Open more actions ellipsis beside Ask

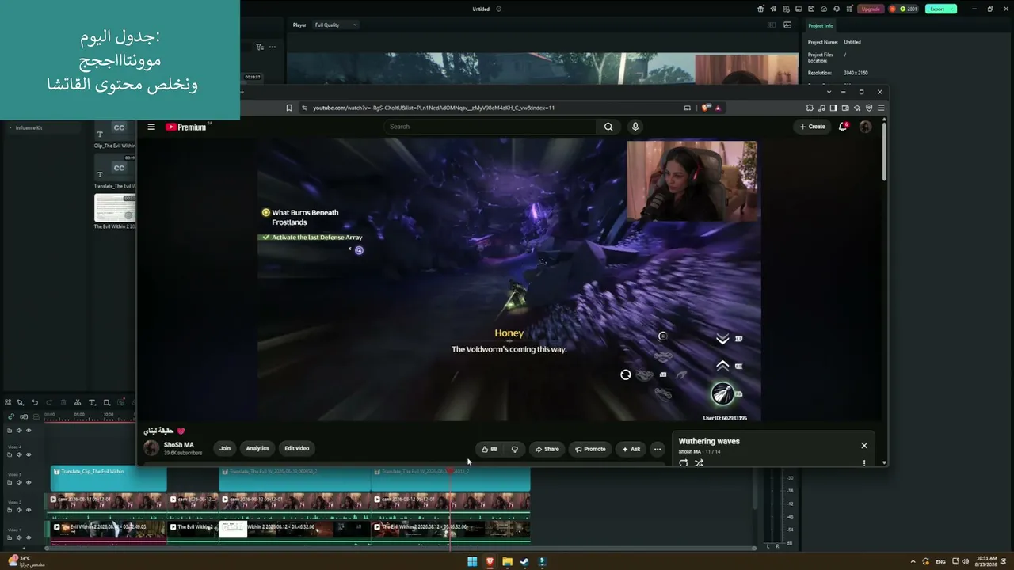click(x=657, y=449)
